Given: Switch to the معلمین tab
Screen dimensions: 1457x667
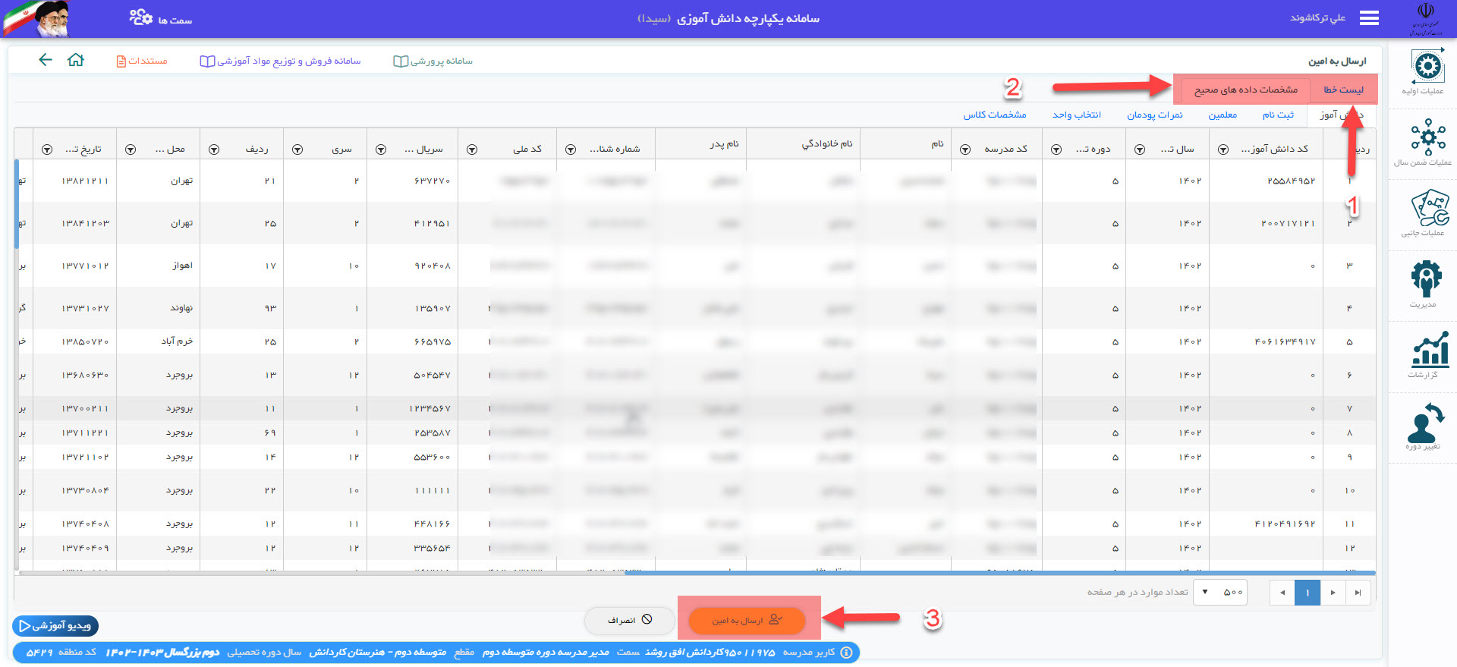Looking at the screenshot, I should [x=1223, y=115].
